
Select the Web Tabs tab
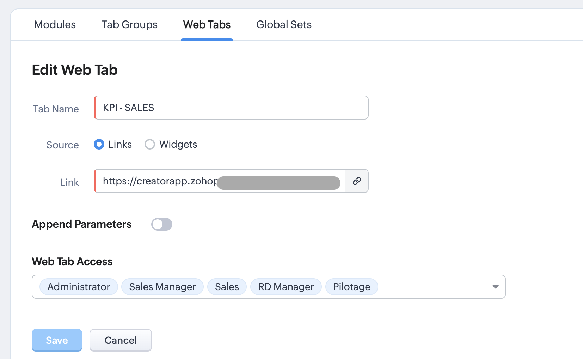pos(207,25)
